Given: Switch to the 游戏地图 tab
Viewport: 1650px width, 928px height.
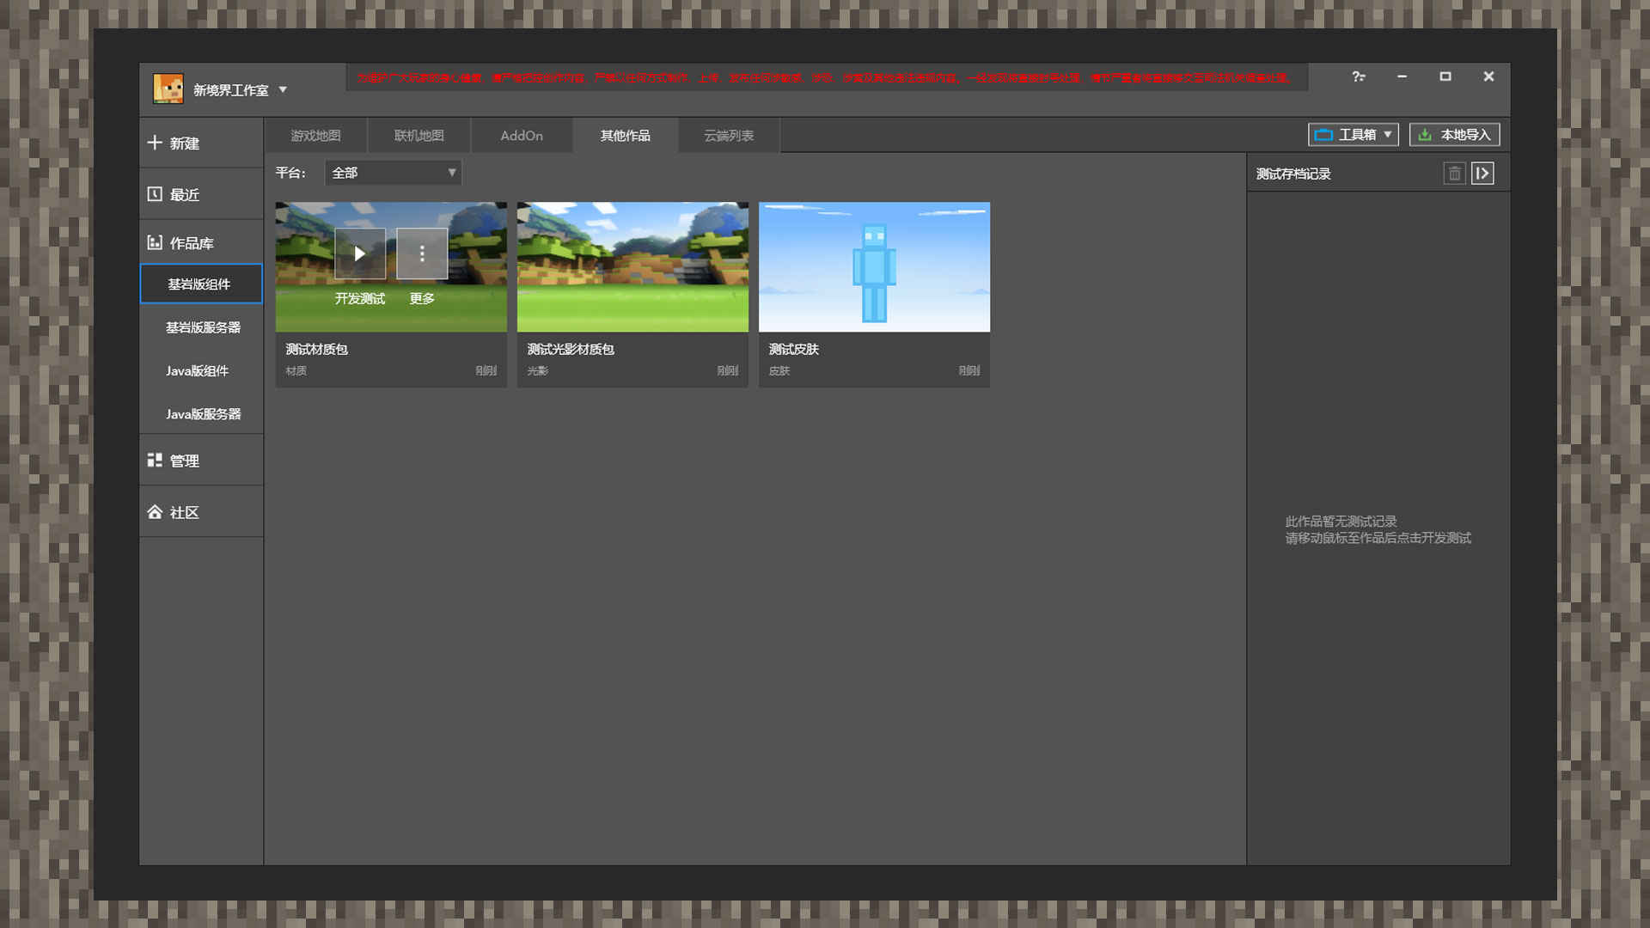Looking at the screenshot, I should (315, 136).
